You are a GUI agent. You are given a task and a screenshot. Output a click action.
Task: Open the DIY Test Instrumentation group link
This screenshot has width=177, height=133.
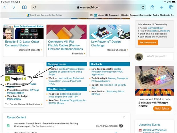click(x=43, y=126)
